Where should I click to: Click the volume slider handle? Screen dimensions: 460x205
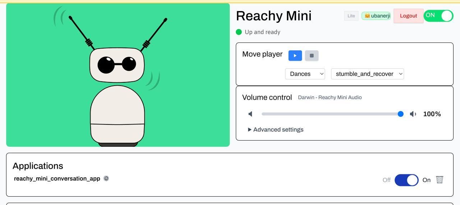400,114
